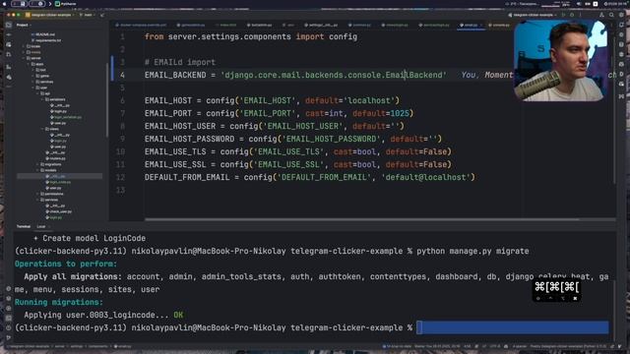Open the run configuration dropdown
This screenshot has height=354, width=630.
[533, 15]
